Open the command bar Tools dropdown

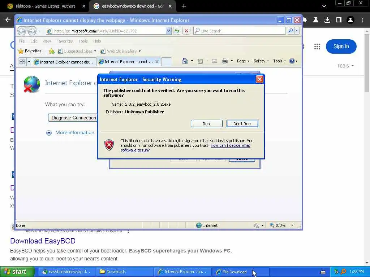click(x=280, y=61)
